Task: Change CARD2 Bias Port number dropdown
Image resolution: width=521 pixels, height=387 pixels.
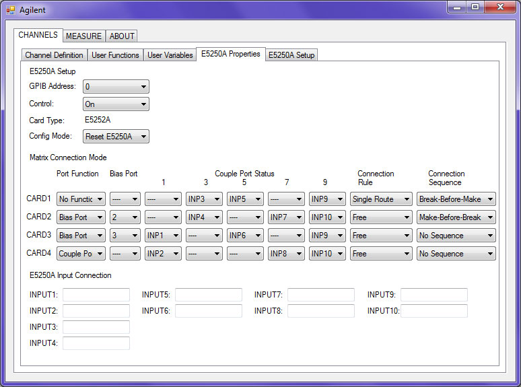Action: pos(125,217)
